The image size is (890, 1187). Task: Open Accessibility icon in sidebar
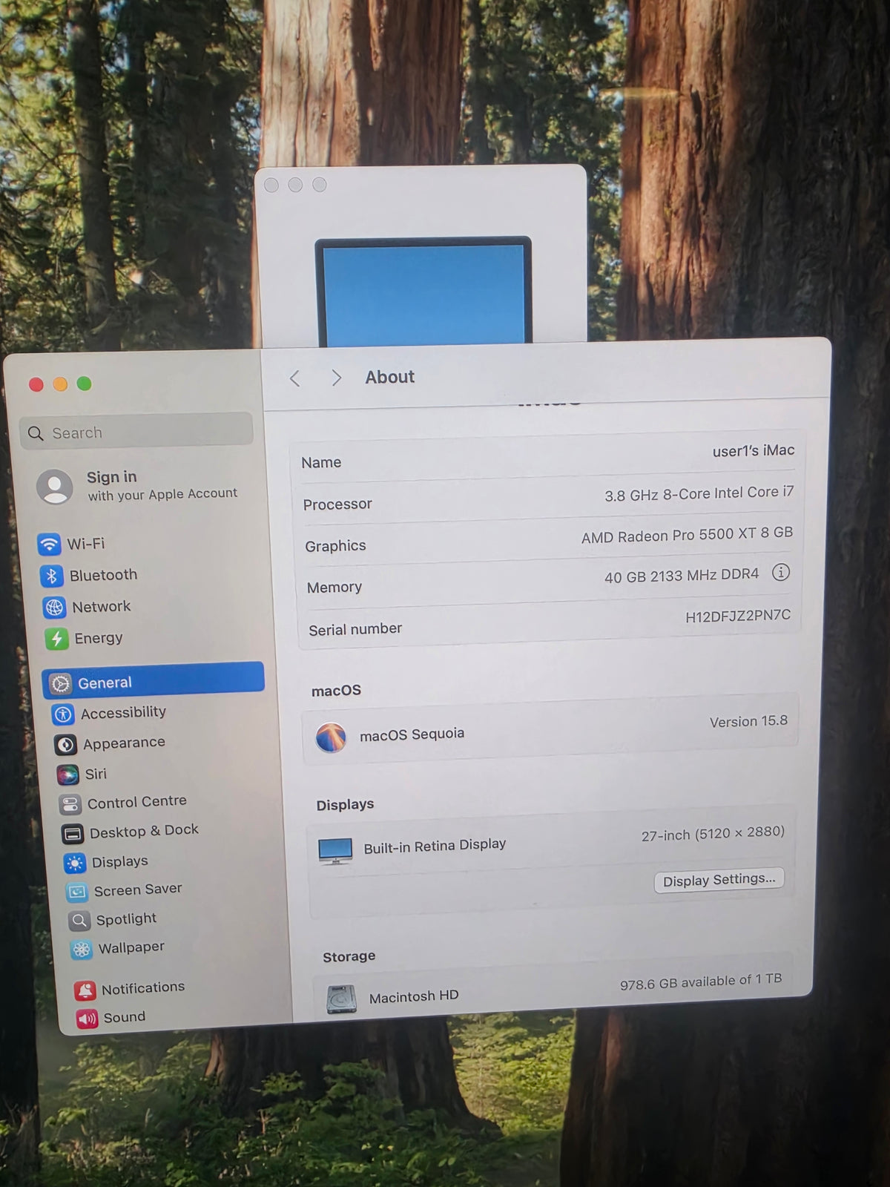[x=63, y=714]
